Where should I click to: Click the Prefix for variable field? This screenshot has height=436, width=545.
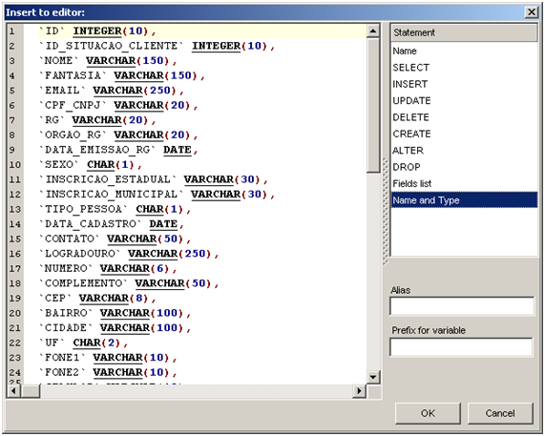coord(461,346)
